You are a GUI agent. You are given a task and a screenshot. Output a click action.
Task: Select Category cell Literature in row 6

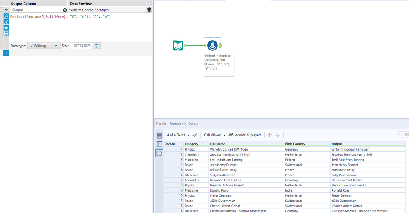[x=196, y=175]
